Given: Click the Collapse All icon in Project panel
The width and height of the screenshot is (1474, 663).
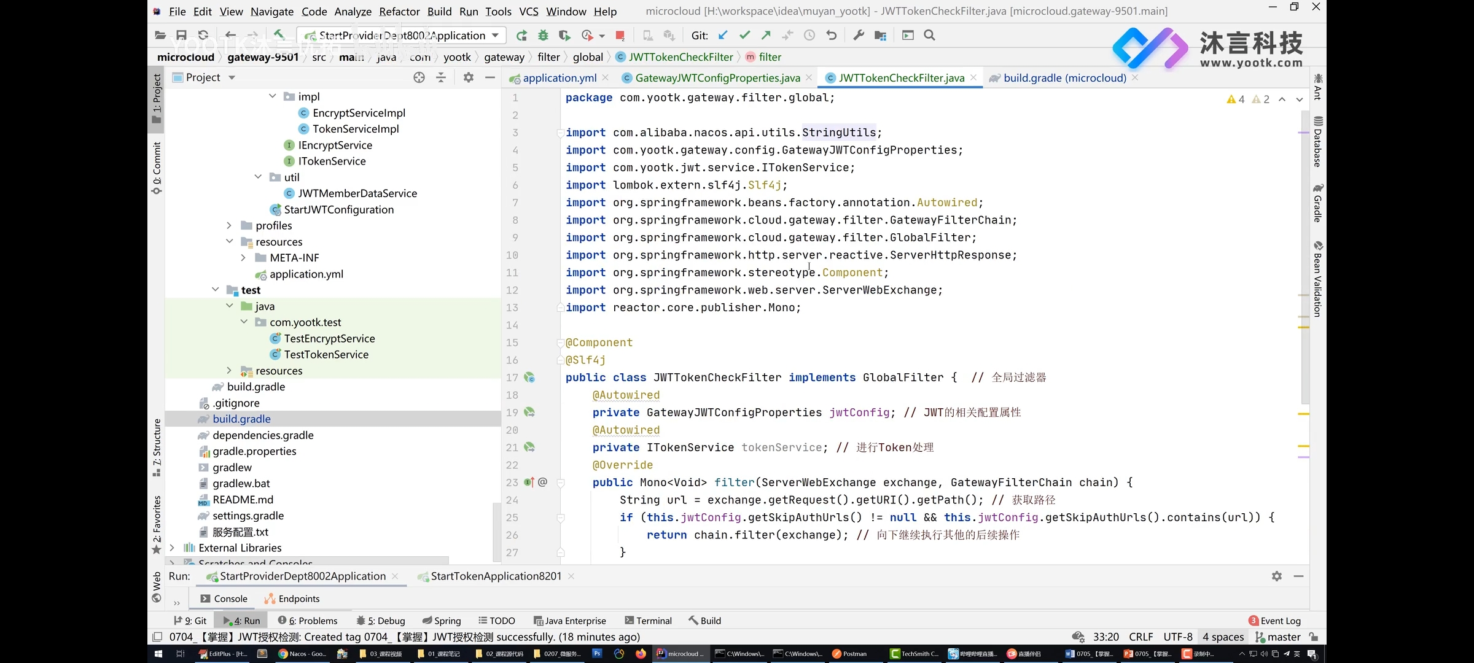Looking at the screenshot, I should pyautogui.click(x=441, y=77).
